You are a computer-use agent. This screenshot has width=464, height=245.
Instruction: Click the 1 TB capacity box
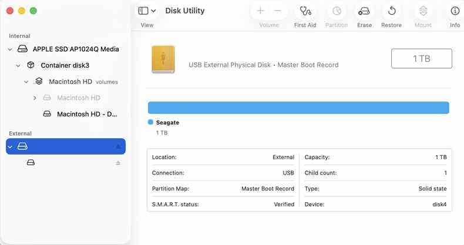coord(421,59)
